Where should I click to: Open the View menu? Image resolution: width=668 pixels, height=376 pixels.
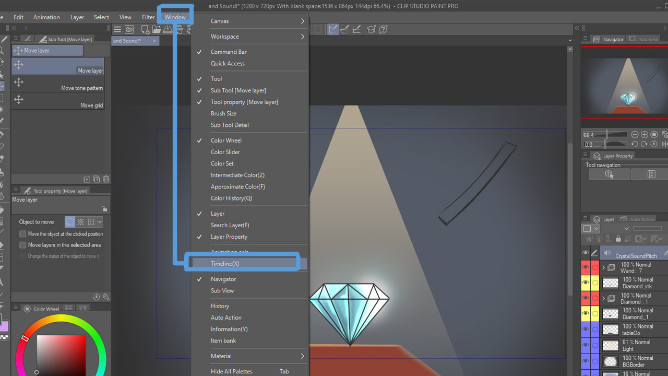(125, 17)
